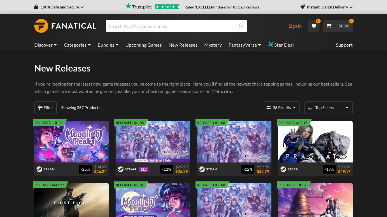The width and height of the screenshot is (387, 217).
Task: Open the FantasyVerse menu
Action: point(245,45)
